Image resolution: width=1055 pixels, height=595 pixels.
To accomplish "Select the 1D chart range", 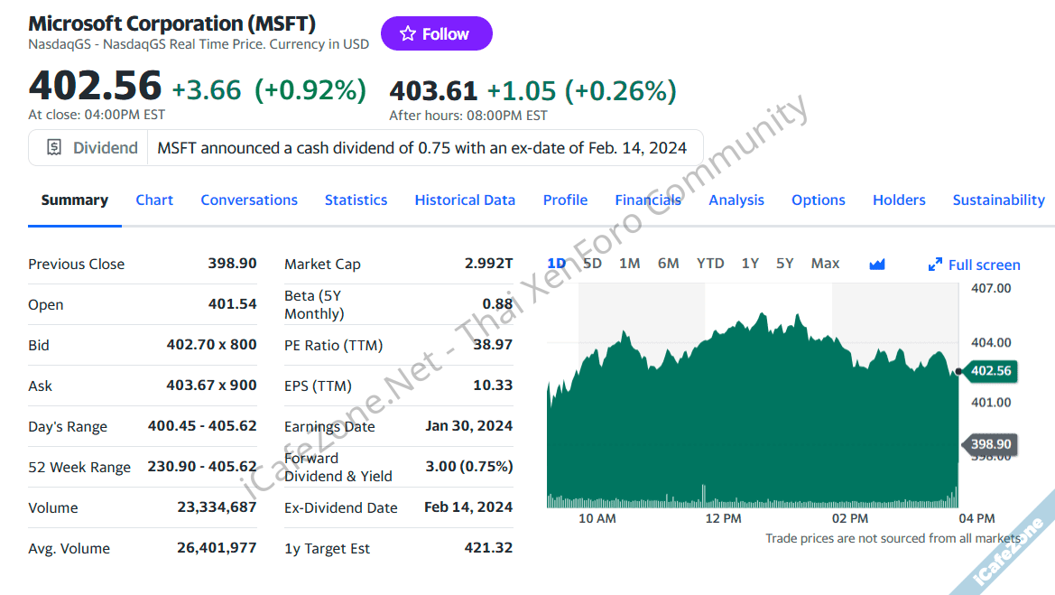I will click(557, 264).
